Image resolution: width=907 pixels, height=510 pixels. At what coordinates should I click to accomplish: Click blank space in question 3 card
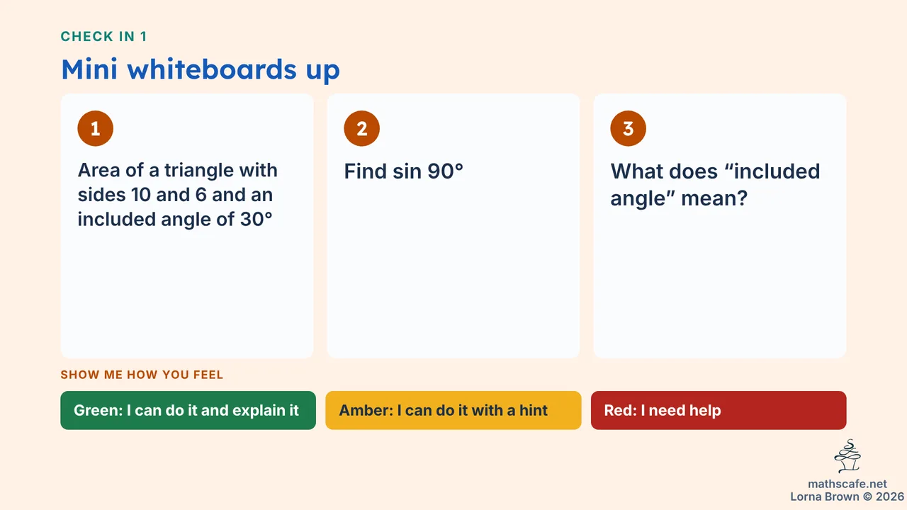[720, 283]
